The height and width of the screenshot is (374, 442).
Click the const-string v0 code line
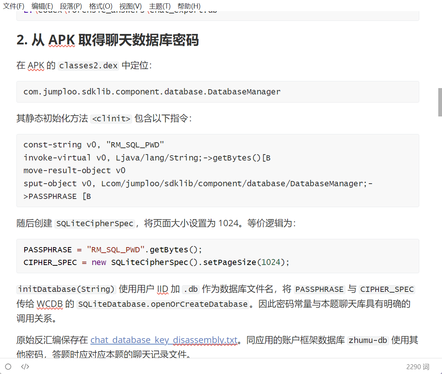(x=94, y=145)
